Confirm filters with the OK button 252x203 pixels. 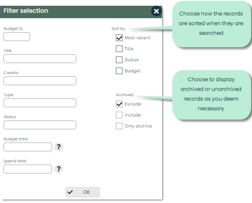point(83,192)
